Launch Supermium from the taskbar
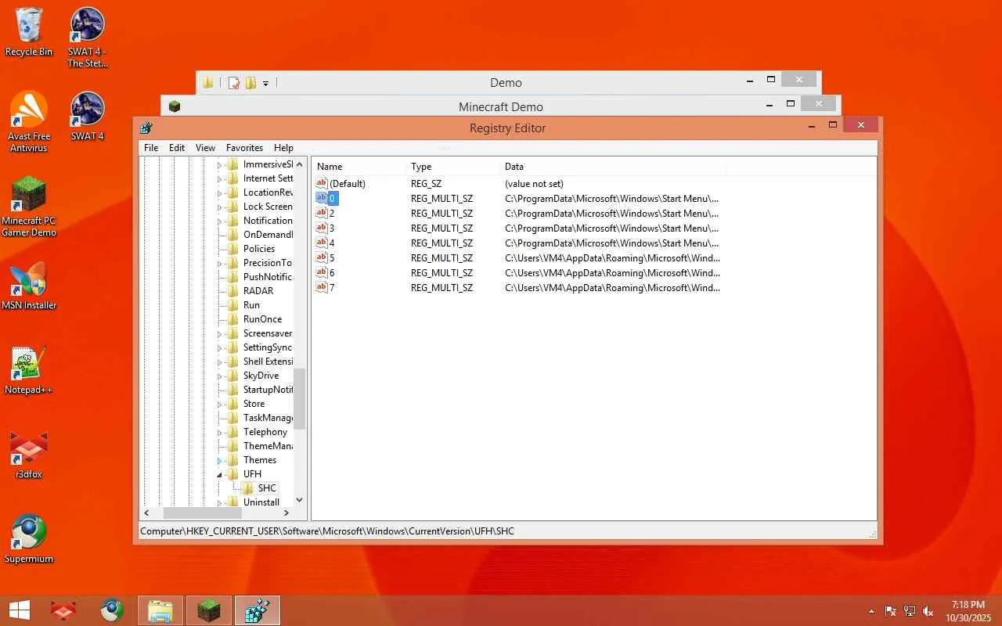The height and width of the screenshot is (626, 1002). (x=111, y=610)
